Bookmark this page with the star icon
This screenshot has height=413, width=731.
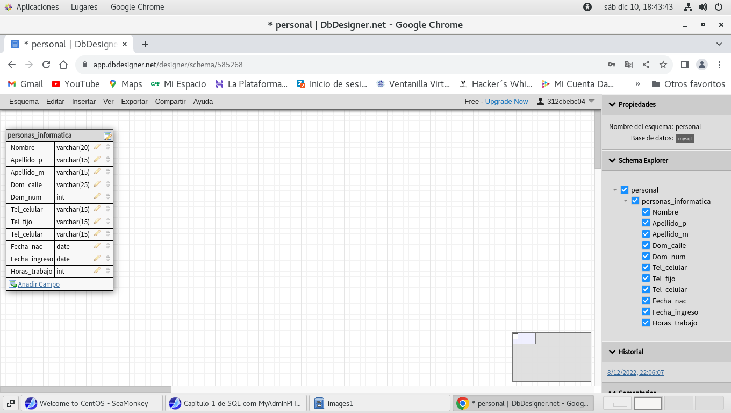tap(663, 65)
